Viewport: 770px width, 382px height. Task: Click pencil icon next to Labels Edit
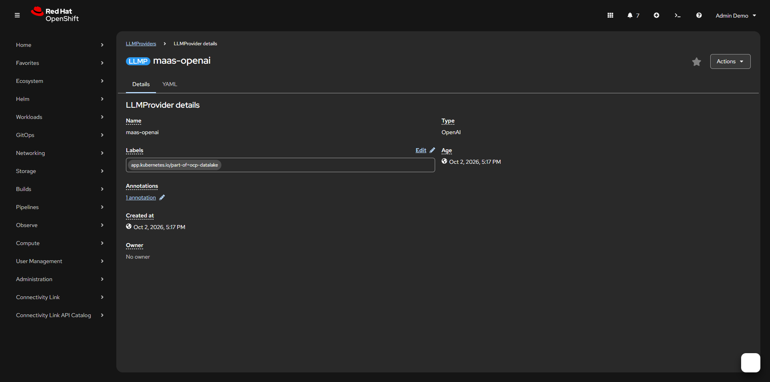[432, 150]
